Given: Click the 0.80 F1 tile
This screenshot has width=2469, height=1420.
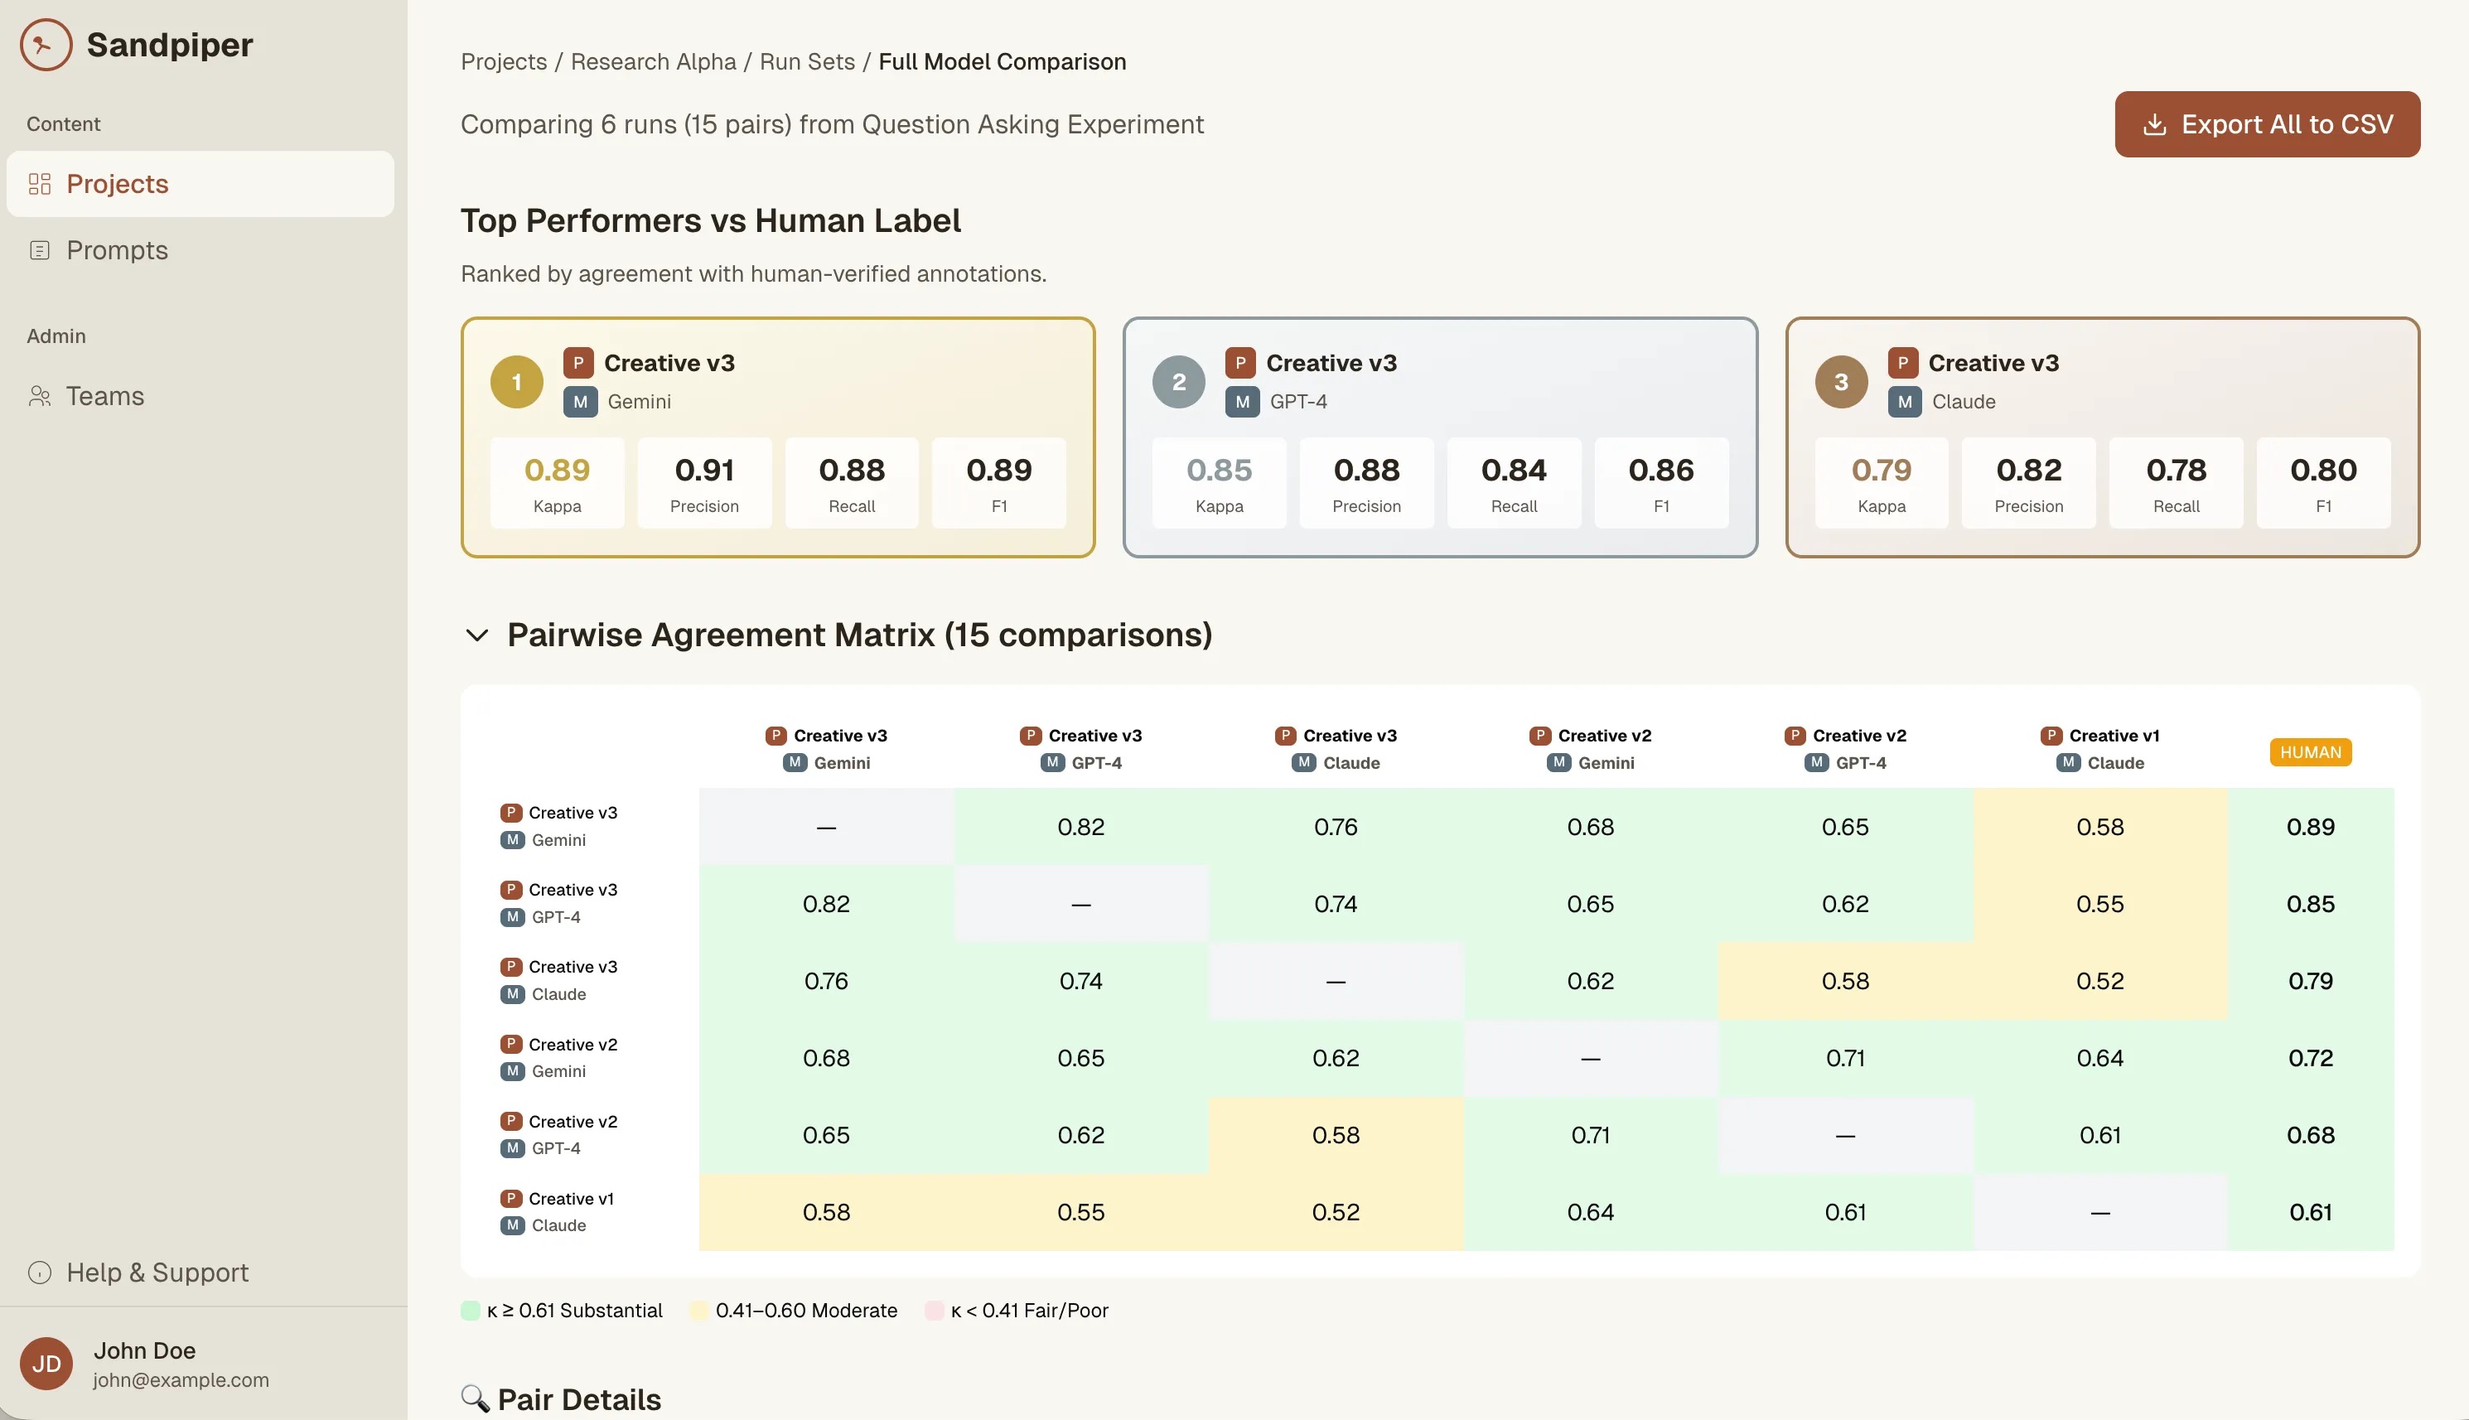Looking at the screenshot, I should pyautogui.click(x=2322, y=483).
